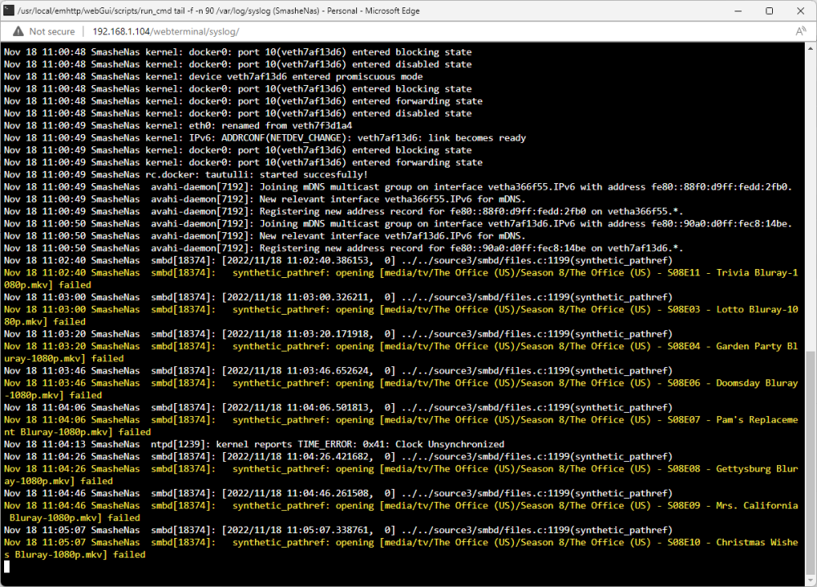Click the 192.168.1.104/webterminal/syslog/ address field
This screenshot has height=587, width=817.
pyautogui.click(x=166, y=31)
